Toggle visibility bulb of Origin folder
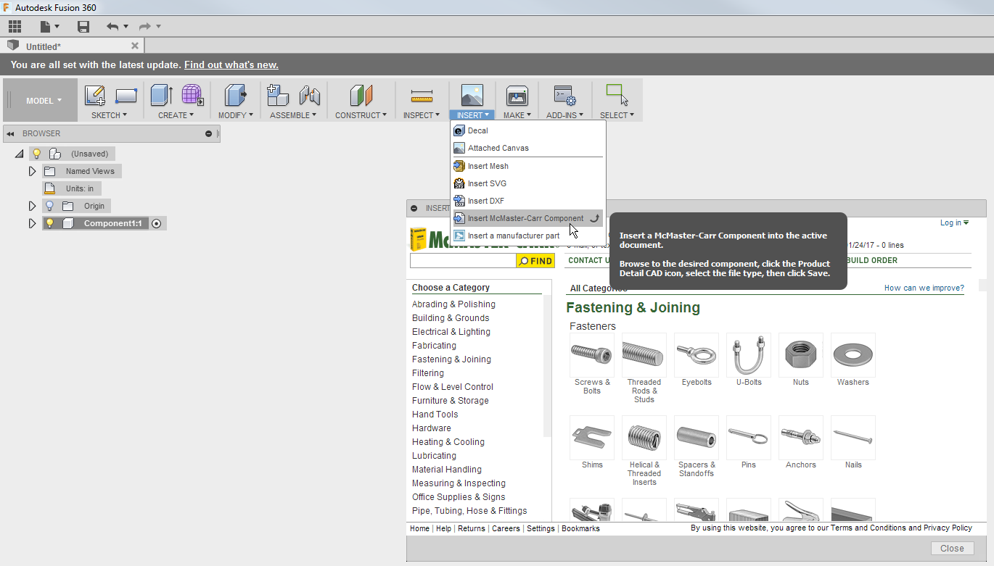The height and width of the screenshot is (566, 994). coord(50,206)
